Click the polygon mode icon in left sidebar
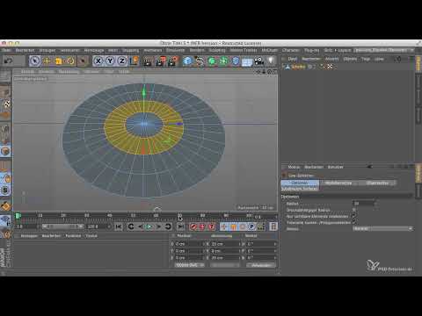This screenshot has height=316, width=422. [5, 151]
